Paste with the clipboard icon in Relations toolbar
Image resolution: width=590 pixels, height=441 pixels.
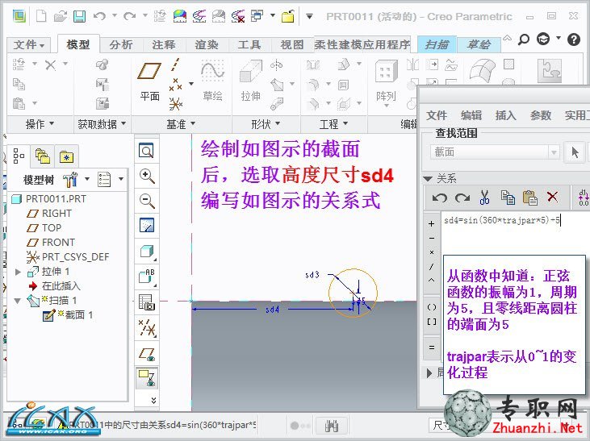(529, 197)
